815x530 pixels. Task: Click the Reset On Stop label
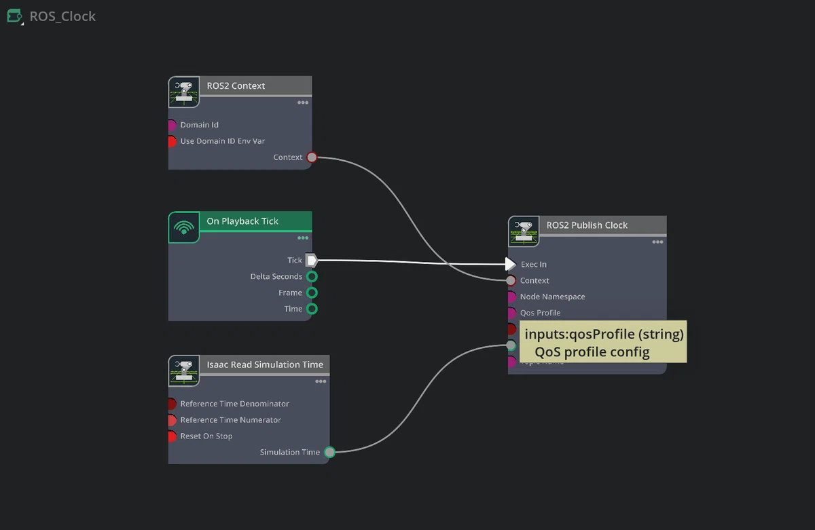click(206, 436)
